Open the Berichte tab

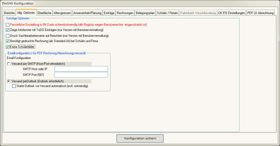click(x=10, y=13)
